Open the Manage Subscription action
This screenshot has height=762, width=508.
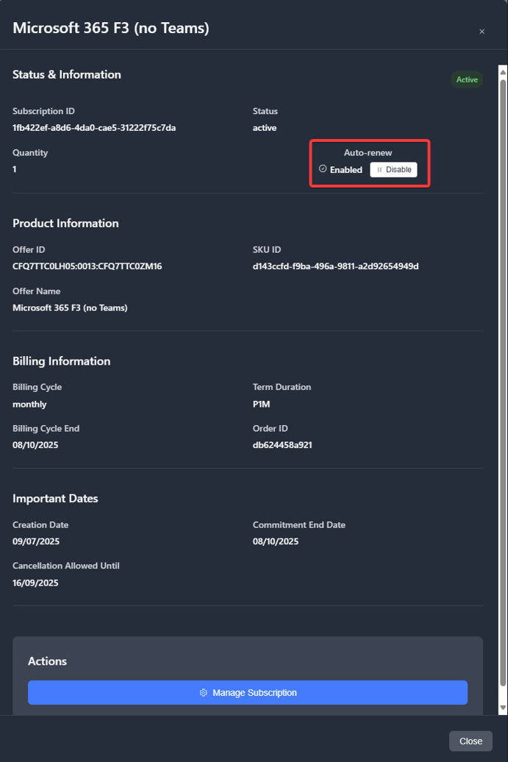(x=248, y=693)
